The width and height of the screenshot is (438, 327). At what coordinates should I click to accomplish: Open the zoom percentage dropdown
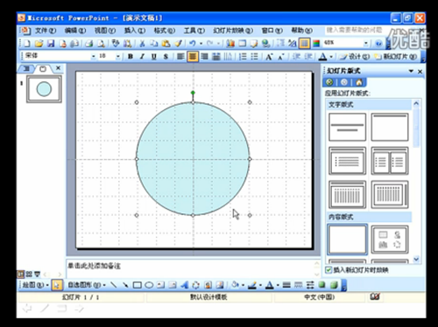366,43
